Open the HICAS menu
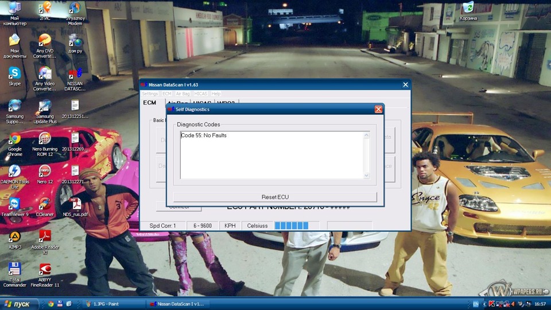Image resolution: width=551 pixels, height=310 pixels. coord(201,94)
